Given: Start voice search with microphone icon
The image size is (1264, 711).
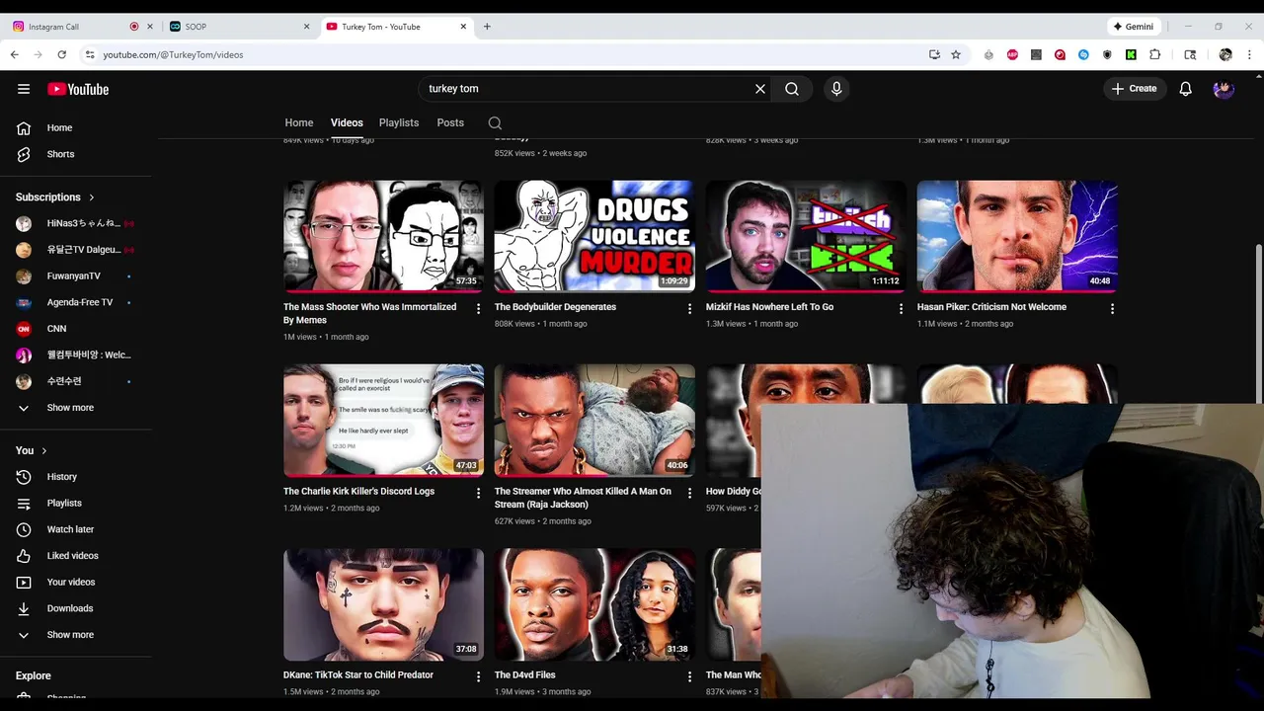Looking at the screenshot, I should (836, 89).
